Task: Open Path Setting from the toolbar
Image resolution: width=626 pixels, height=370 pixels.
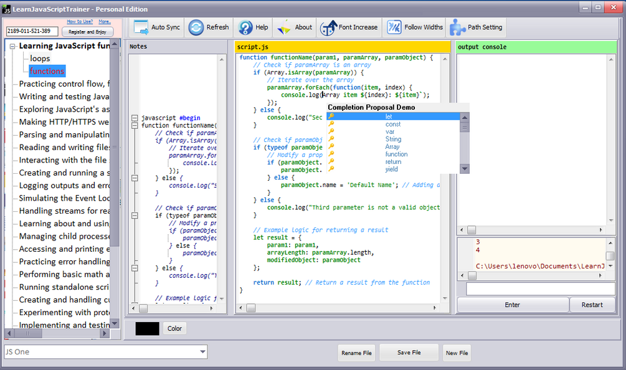Action: coord(475,27)
